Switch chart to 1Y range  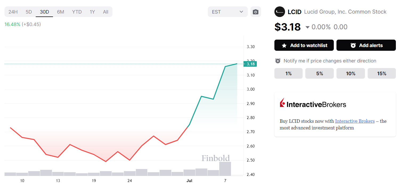[92, 12]
